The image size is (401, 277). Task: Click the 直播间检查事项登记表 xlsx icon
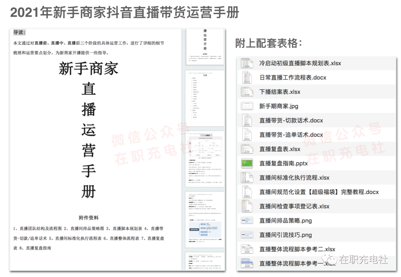247,206
